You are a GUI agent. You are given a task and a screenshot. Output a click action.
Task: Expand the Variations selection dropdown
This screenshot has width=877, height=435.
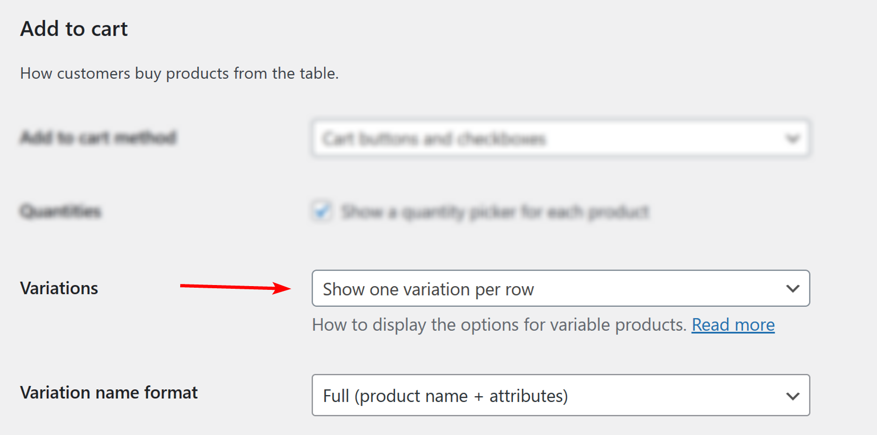561,289
